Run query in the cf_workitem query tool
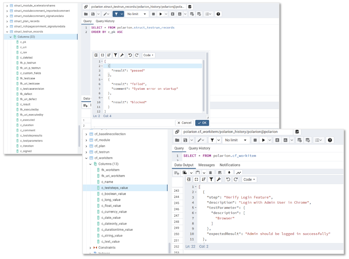 (x=263, y=140)
